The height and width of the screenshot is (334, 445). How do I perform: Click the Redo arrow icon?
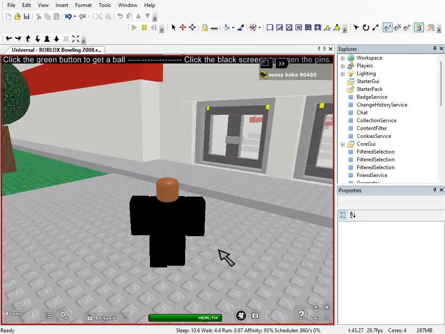82,17
